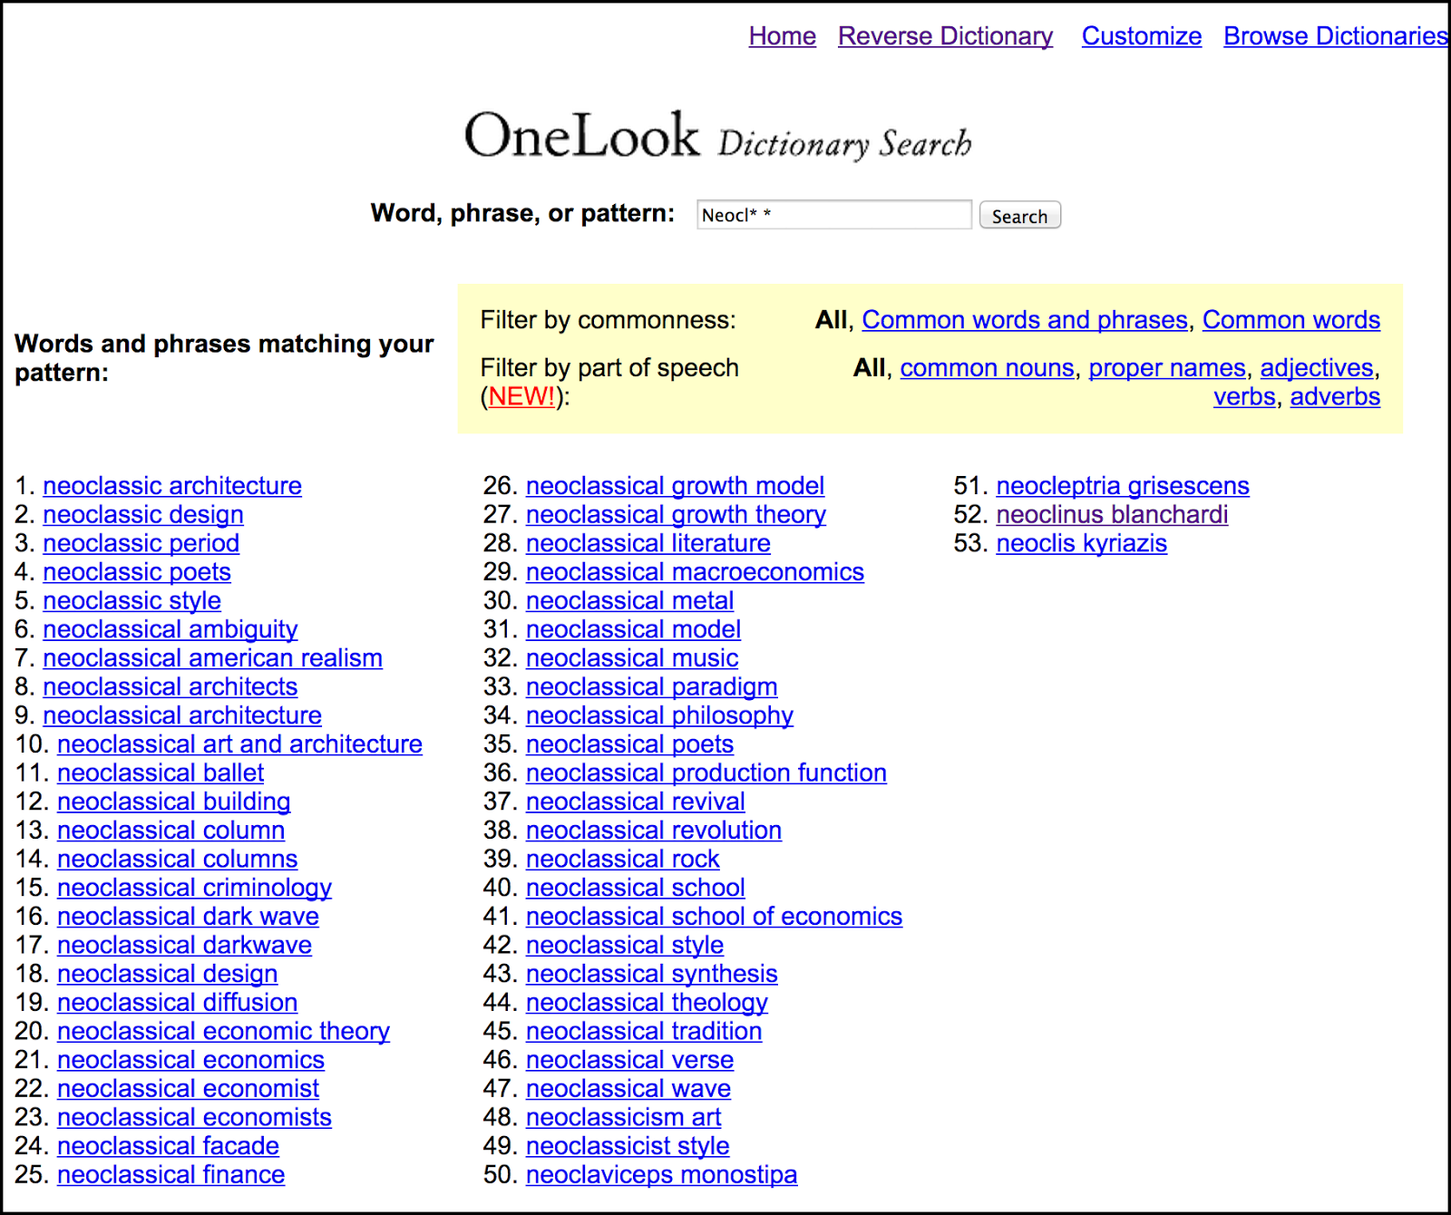The height and width of the screenshot is (1215, 1451).
Task: Filter by Common words and phrases
Action: point(1024,320)
